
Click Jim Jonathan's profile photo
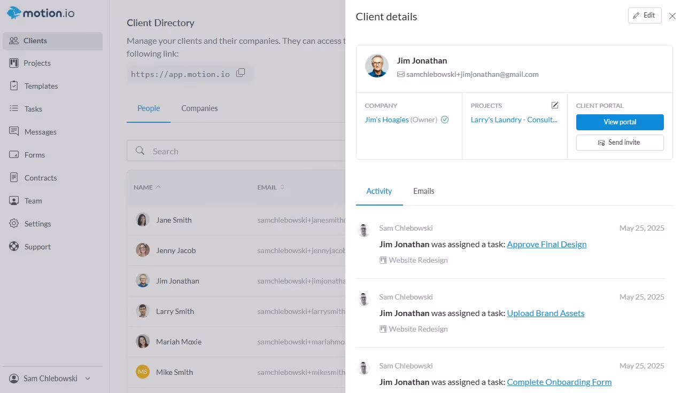[x=377, y=66]
